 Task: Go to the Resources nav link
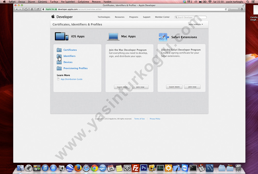(x=120, y=17)
